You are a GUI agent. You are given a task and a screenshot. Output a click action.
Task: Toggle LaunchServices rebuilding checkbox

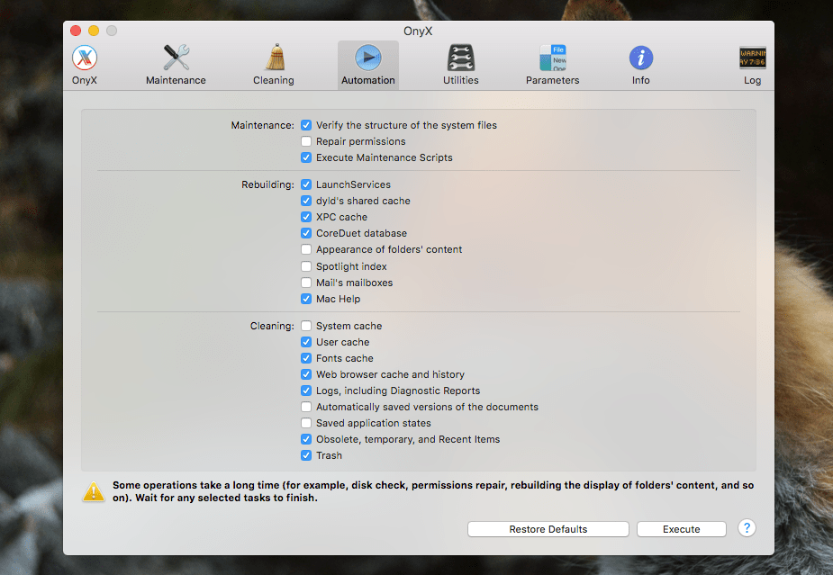[306, 184]
